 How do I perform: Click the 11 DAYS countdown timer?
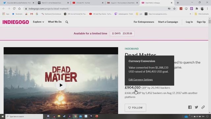point(122,33)
